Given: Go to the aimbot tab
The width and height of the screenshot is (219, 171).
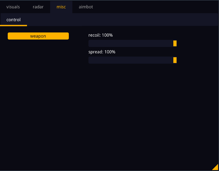Looking at the screenshot, I should [x=86, y=7].
